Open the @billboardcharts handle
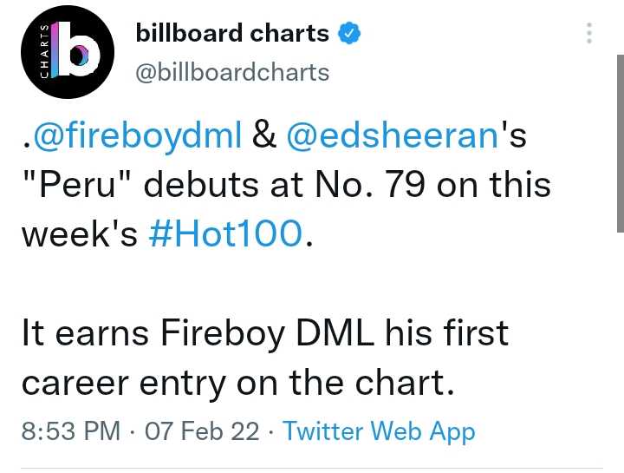The height and width of the screenshot is (473, 624). pos(232,72)
